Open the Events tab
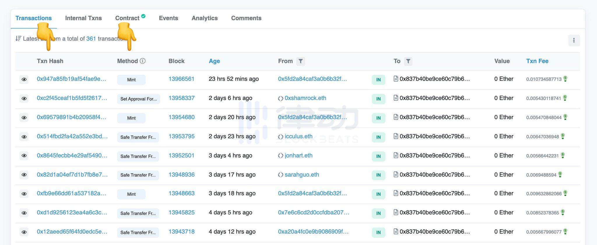Viewport: 597px width, 245px height. pos(168,18)
